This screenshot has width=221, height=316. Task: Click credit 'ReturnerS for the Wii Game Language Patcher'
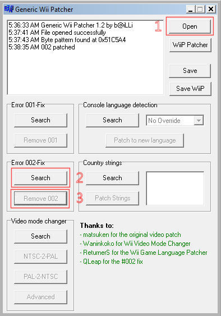tap(144, 253)
